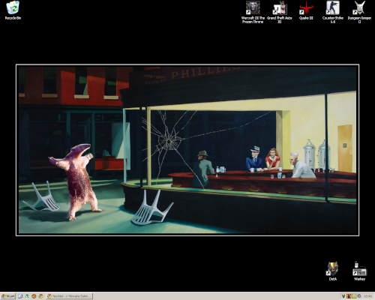Click the Show Desktop quick launch icon

20,296
